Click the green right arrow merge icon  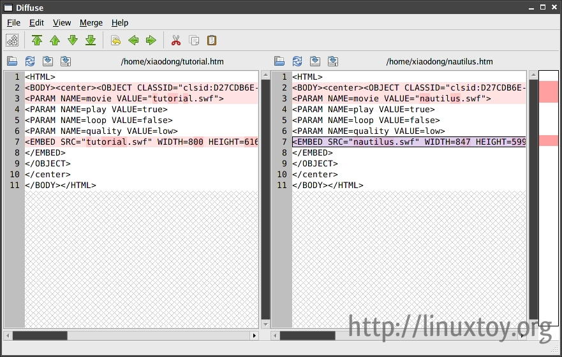coord(151,41)
